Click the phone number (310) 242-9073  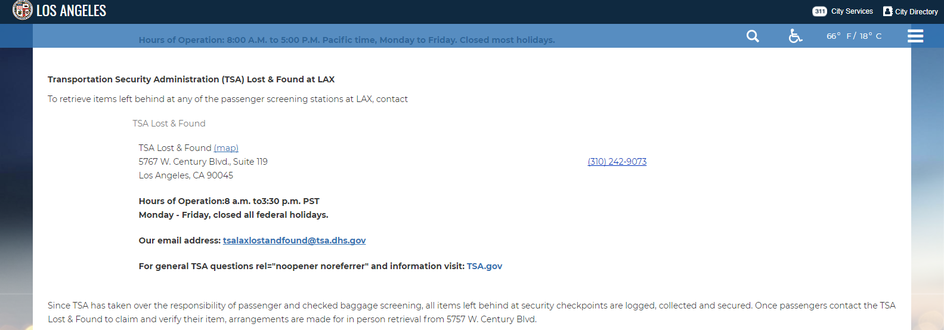(617, 162)
